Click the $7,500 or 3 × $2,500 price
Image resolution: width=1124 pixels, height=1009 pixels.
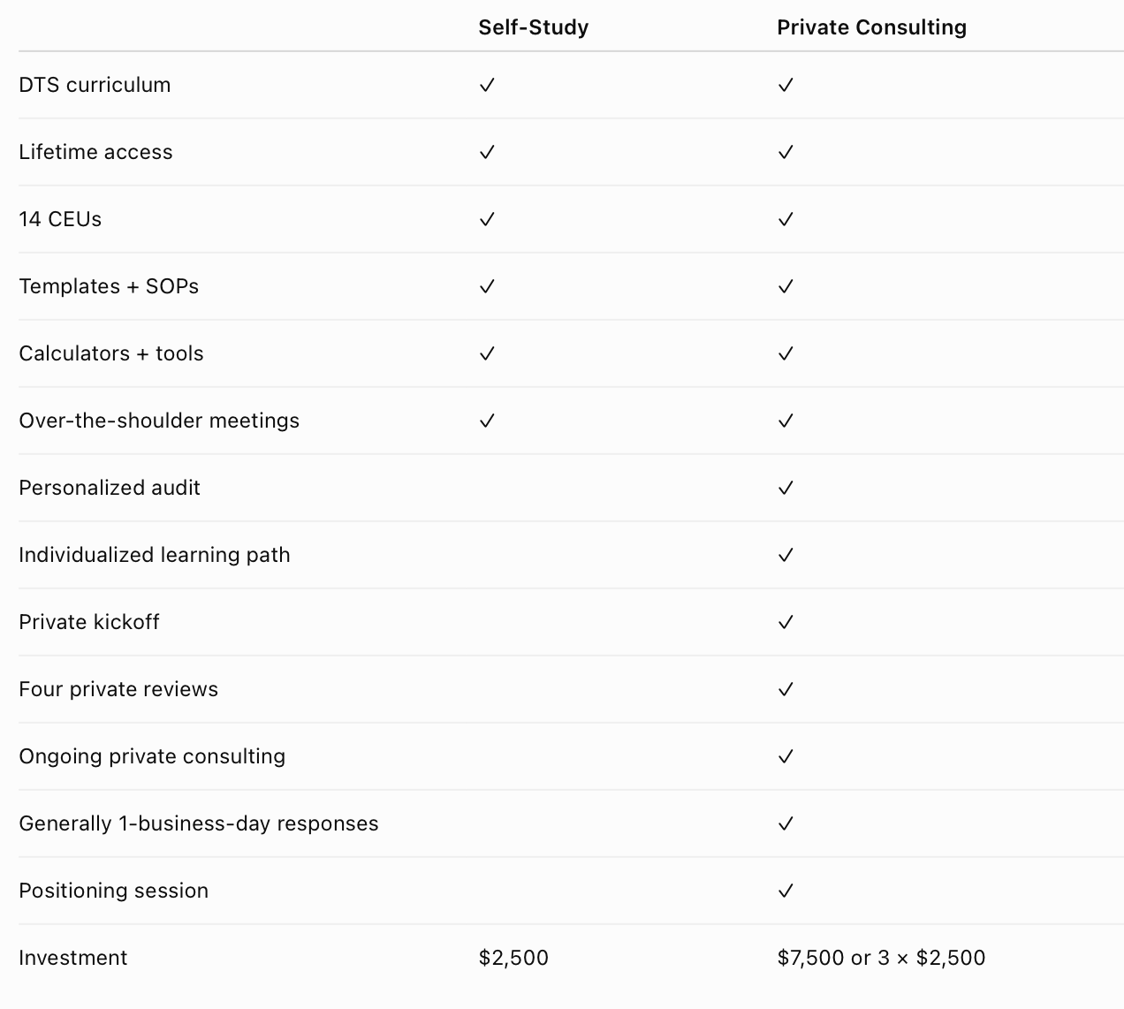[881, 958]
